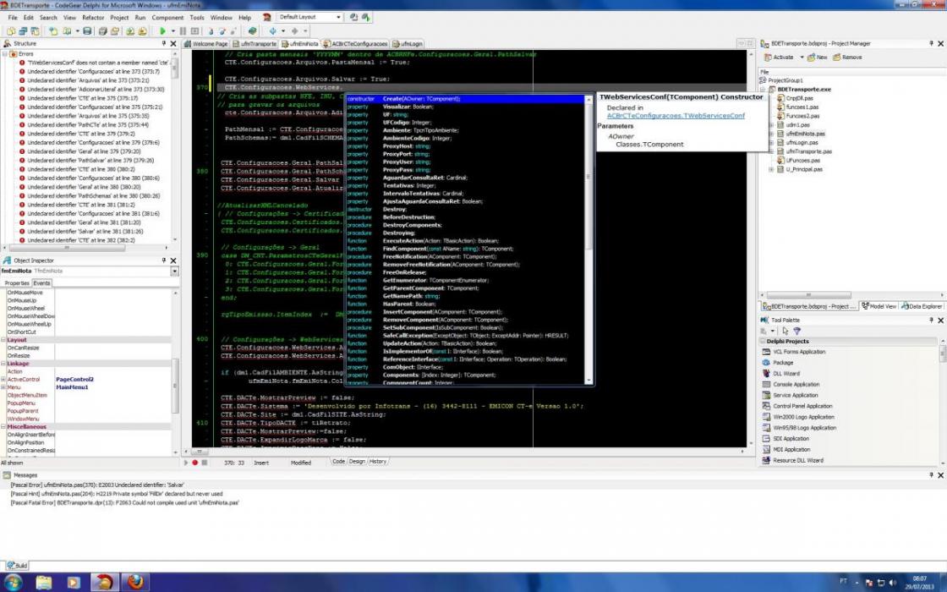Open the Project menu
Image resolution: width=947 pixels, height=592 pixels.
point(119,18)
